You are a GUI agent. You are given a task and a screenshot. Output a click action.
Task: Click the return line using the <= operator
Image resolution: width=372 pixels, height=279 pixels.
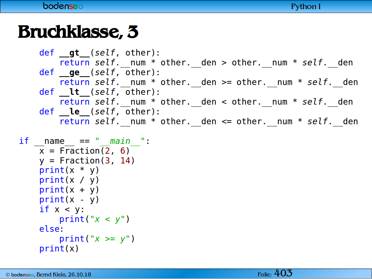209,121
